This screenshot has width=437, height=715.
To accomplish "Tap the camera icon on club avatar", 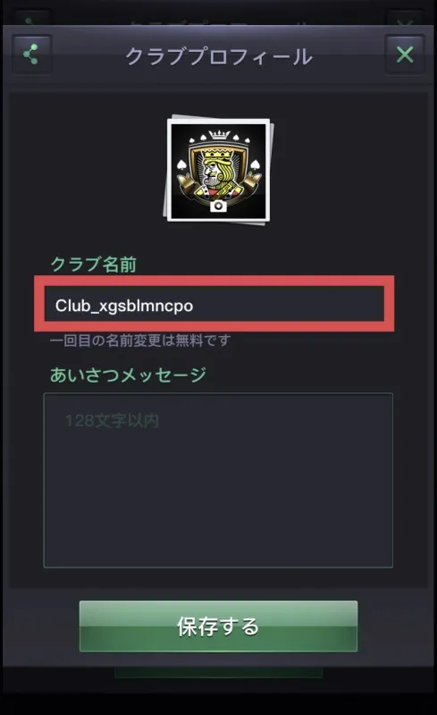I will coord(218,206).
